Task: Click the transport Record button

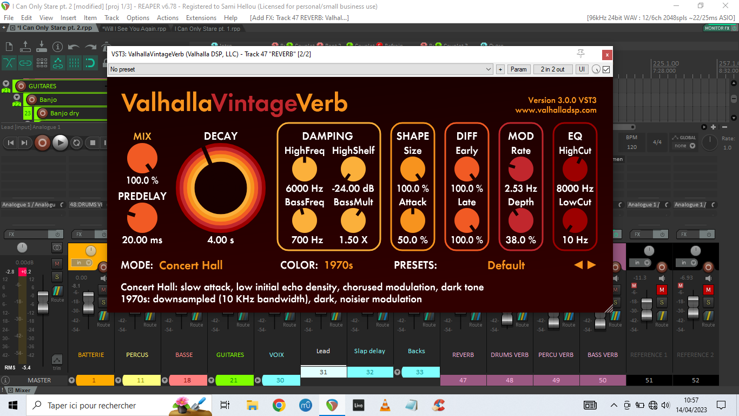Action: click(42, 142)
